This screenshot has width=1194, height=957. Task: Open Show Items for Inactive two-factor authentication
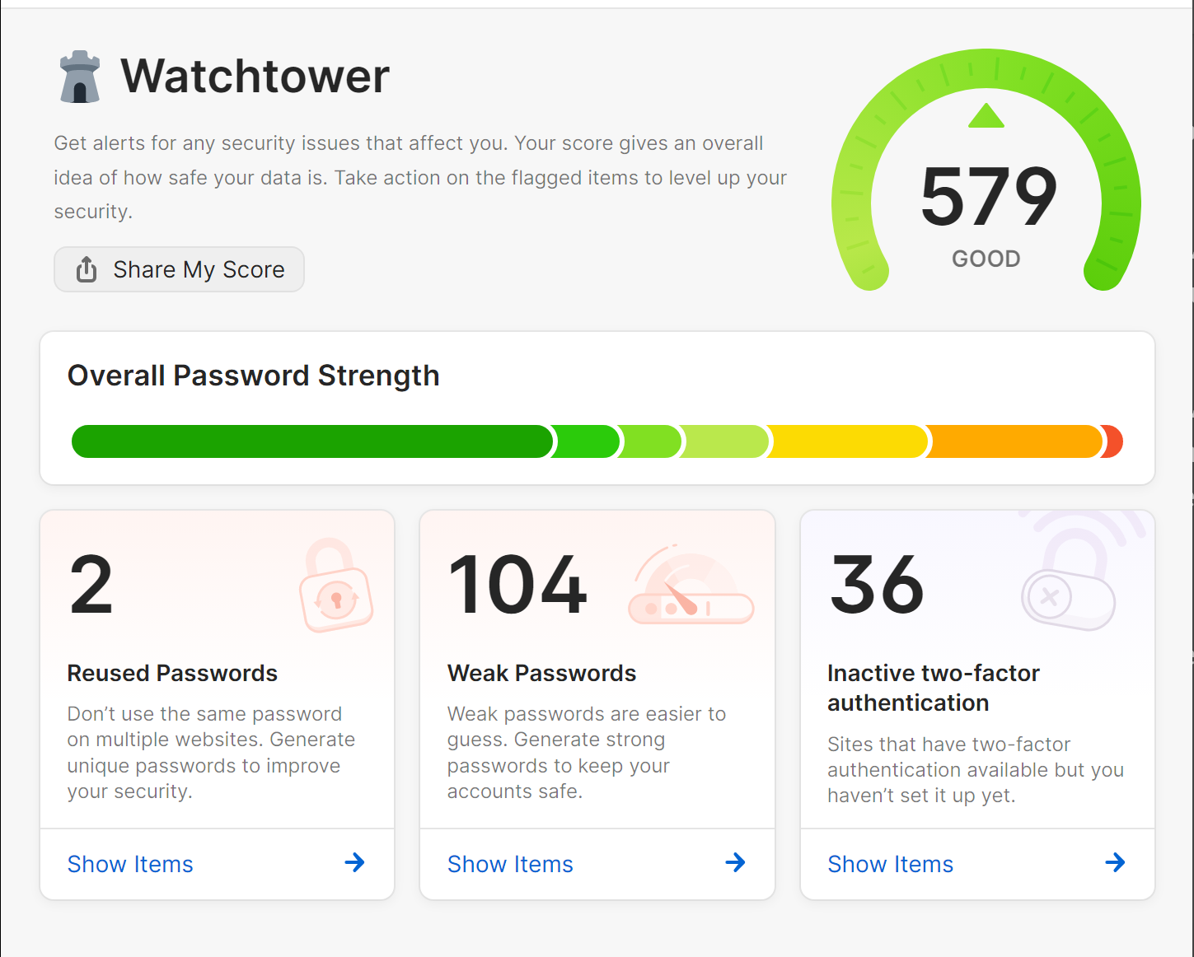click(890, 864)
